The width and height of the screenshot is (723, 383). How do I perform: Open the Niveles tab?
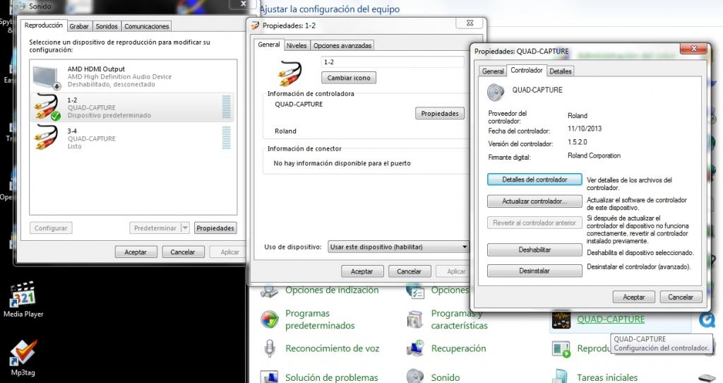point(296,45)
